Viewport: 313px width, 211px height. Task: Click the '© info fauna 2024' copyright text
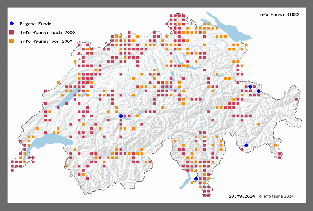pos(276,196)
